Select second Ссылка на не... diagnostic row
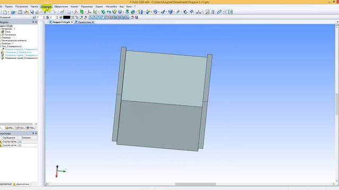 pyautogui.click(x=19, y=146)
